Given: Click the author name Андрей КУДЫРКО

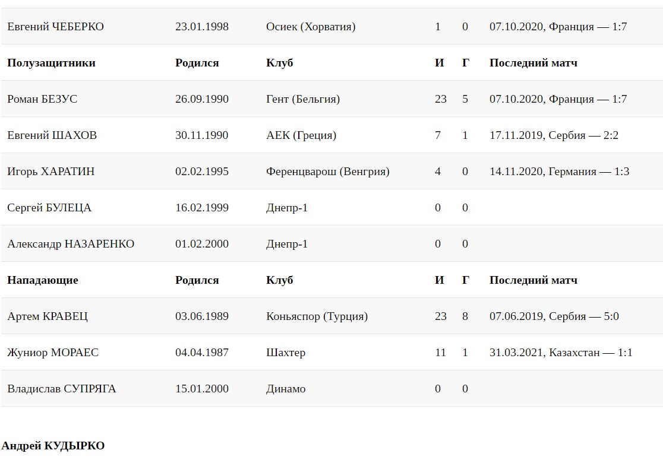Looking at the screenshot, I should [53, 446].
